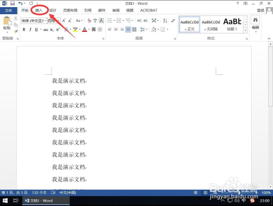This screenshot has width=273, height=206.
Task: Open the Change Case Aa menu
Action: (79, 21)
